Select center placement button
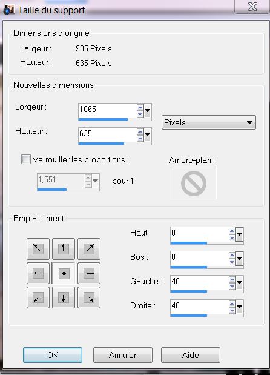The width and height of the screenshot is (270, 375). [64, 273]
